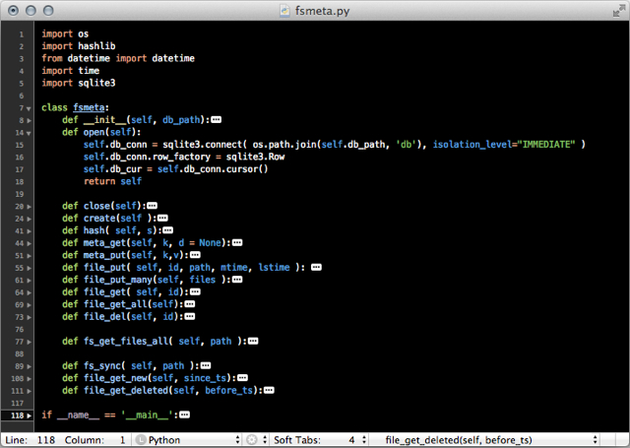Click 'sqlite3.Row' on line 16

255,157
